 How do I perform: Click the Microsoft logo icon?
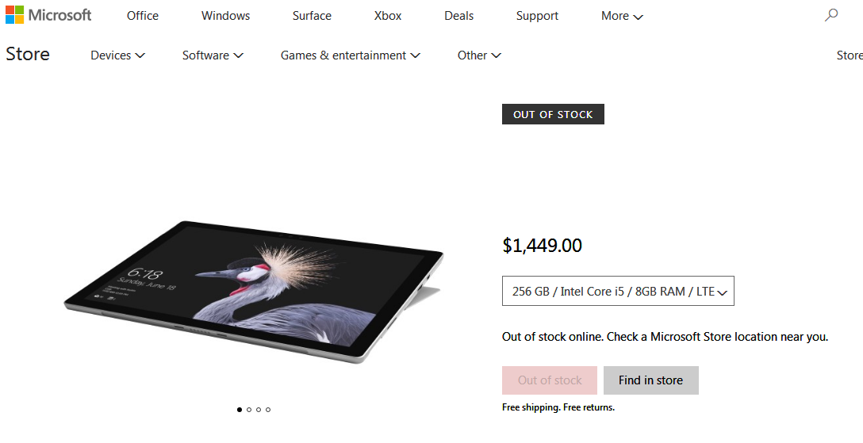coord(15,15)
